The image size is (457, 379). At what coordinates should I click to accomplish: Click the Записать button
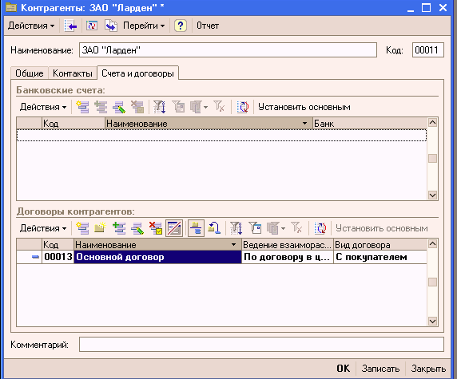tap(380, 369)
